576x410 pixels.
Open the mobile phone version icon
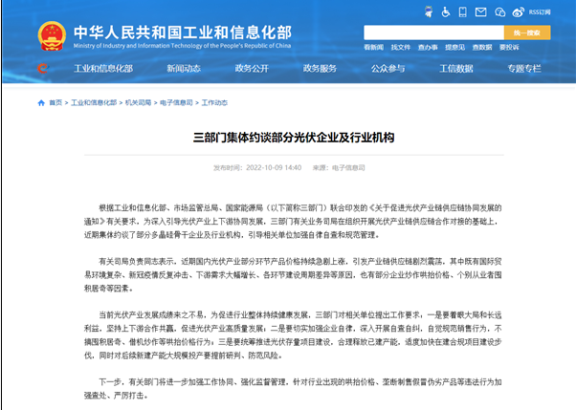(x=463, y=12)
